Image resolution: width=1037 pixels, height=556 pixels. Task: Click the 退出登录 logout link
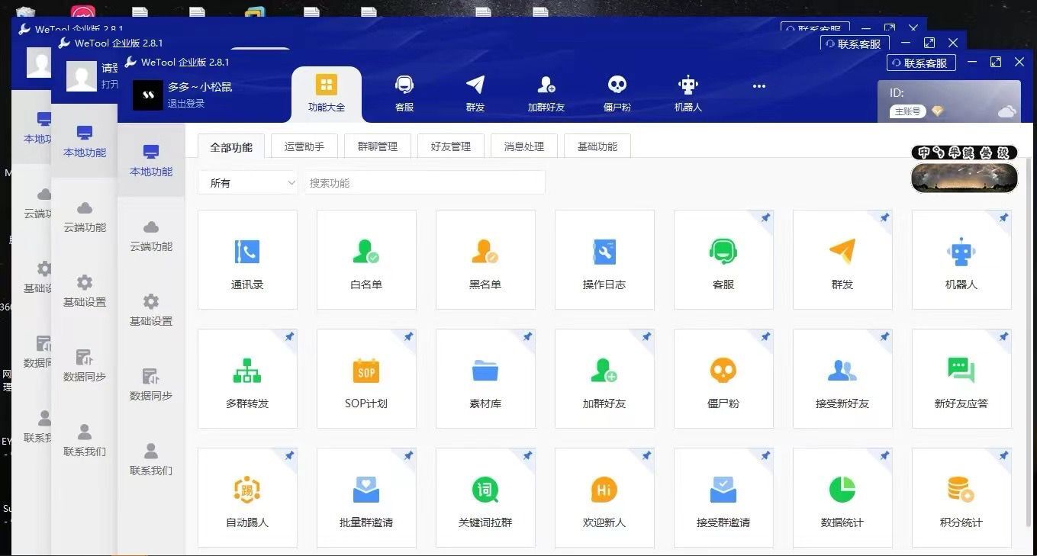pos(186,104)
